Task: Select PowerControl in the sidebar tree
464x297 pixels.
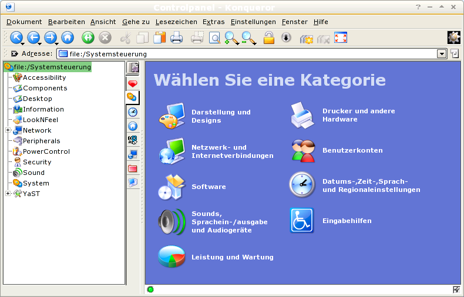Action: click(x=42, y=151)
